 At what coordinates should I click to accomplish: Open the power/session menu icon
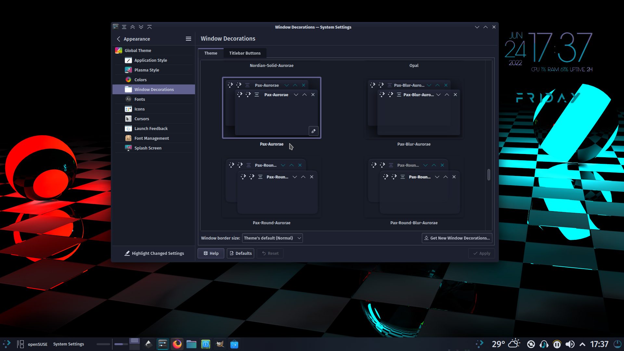pyautogui.click(x=617, y=344)
